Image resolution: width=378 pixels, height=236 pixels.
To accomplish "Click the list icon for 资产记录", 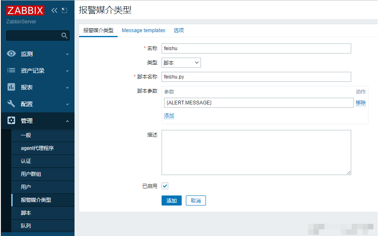I will point(11,71).
